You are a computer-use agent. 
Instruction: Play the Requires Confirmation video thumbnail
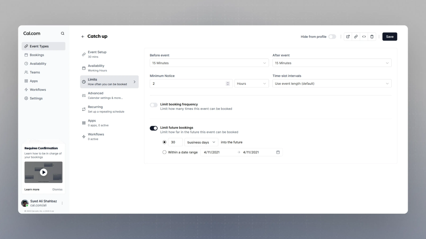[43, 172]
